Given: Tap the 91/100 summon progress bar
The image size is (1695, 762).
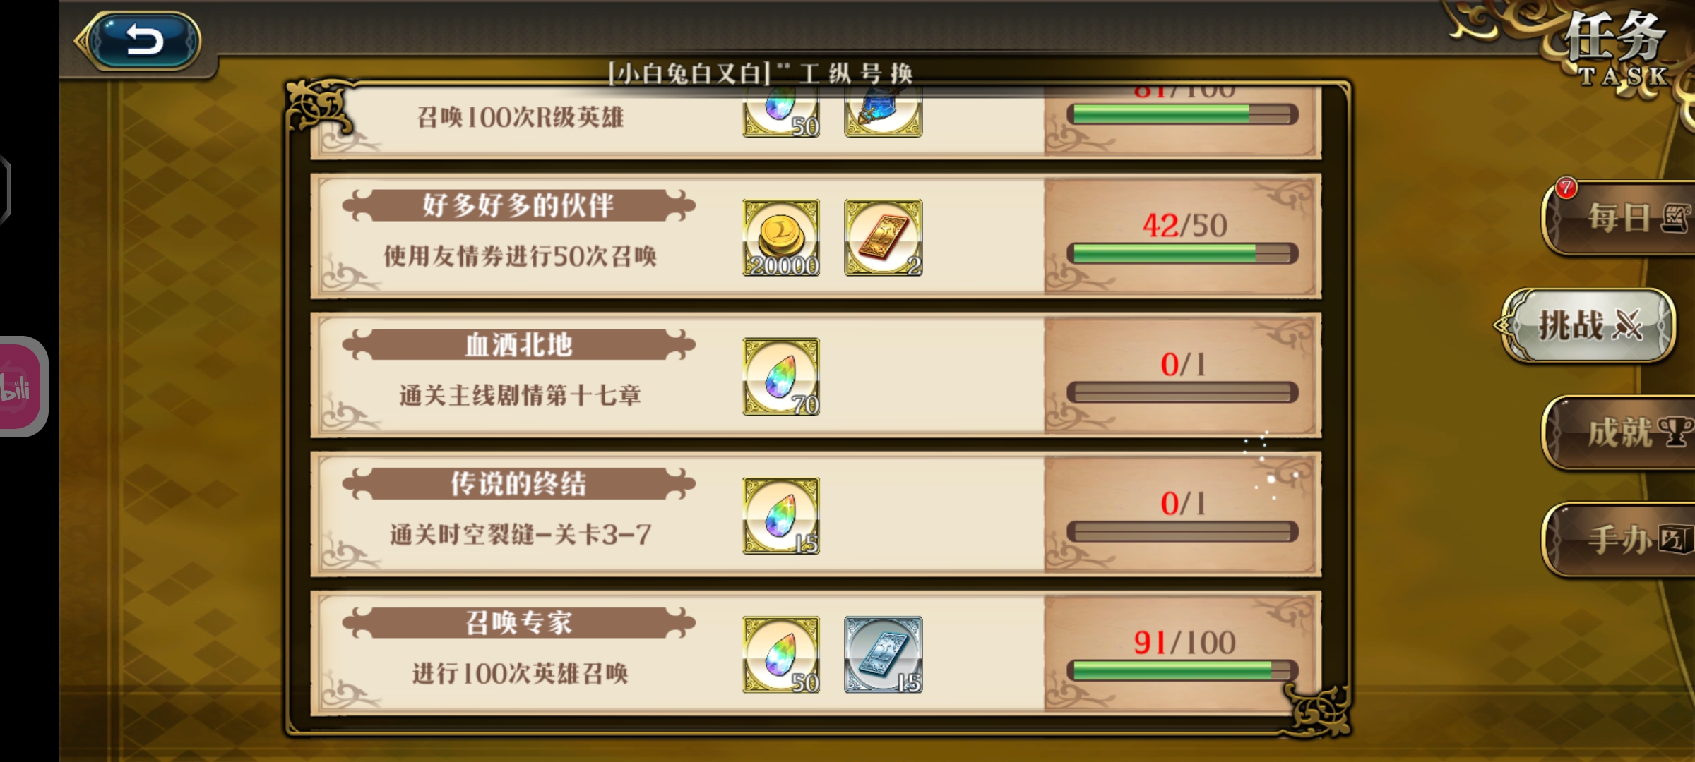Looking at the screenshot, I should point(1182,670).
